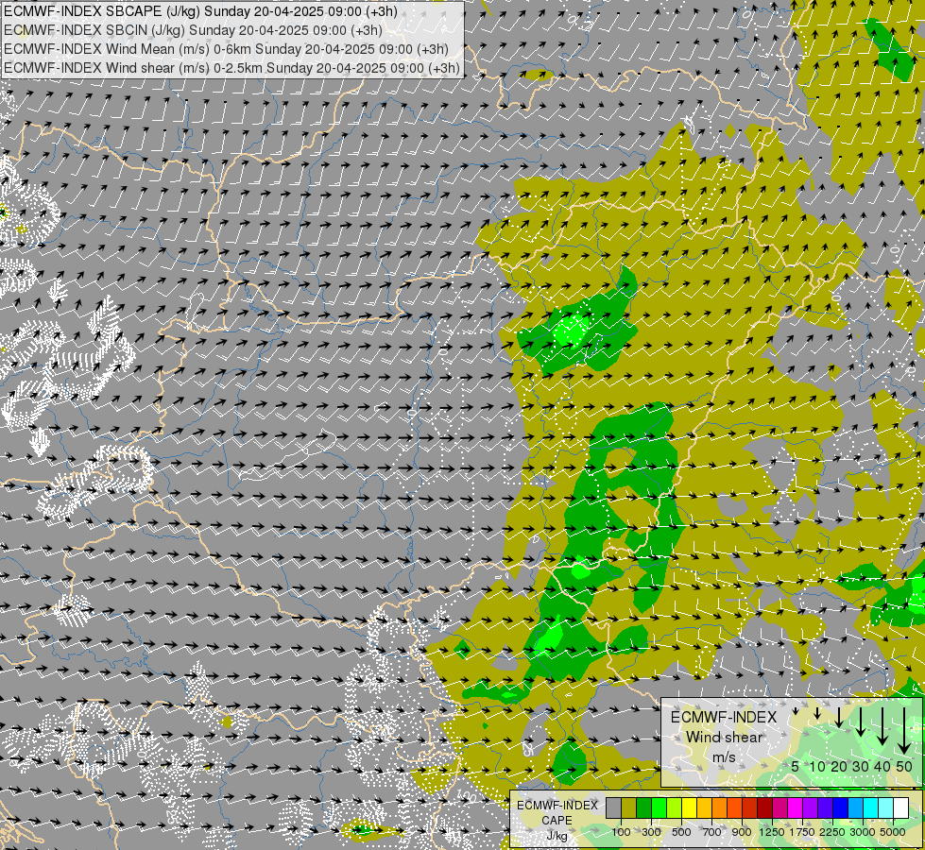The width and height of the screenshot is (925, 850).
Task: Click the '1750' CAPE scale label
Action: click(802, 832)
